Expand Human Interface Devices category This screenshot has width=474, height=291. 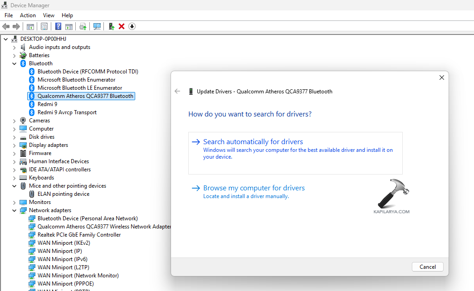click(14, 162)
